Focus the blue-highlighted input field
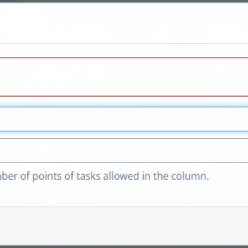 pyautogui.click(x=124, y=119)
